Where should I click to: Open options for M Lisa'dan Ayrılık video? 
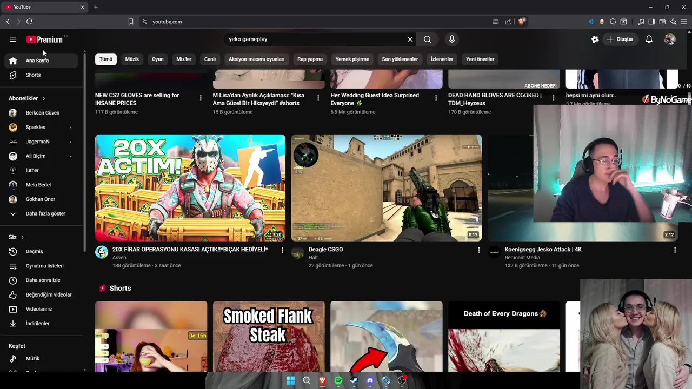[x=318, y=98]
